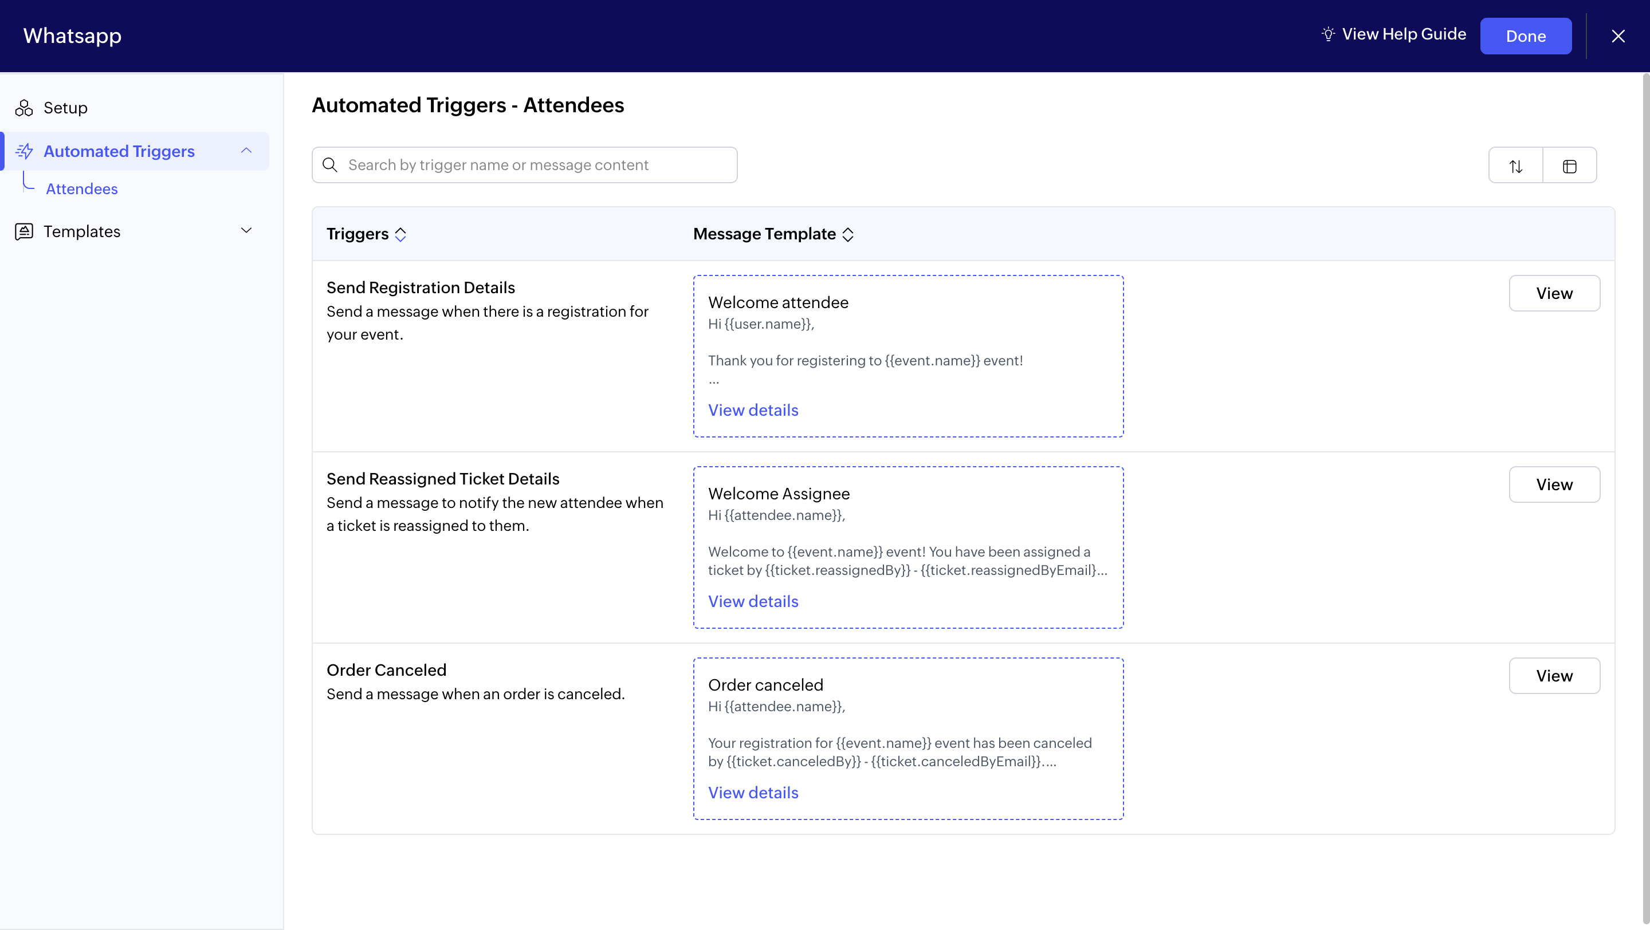Sort by Message Template column arrows
The image size is (1650, 930).
point(847,234)
